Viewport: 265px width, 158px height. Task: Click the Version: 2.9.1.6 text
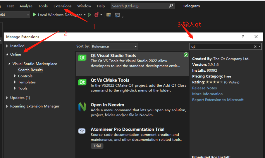click(x=205, y=65)
